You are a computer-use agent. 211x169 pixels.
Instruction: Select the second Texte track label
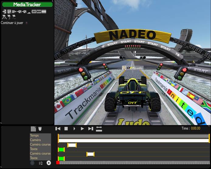pyautogui.click(x=40, y=158)
